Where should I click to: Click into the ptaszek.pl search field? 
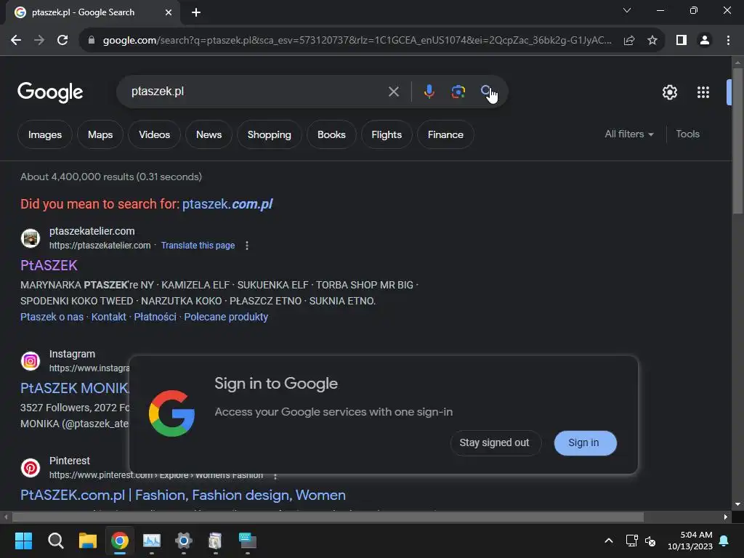point(256,92)
